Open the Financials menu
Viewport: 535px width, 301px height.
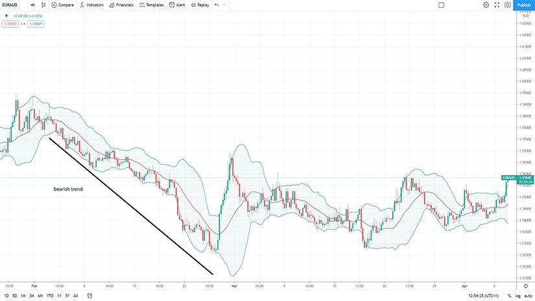click(121, 5)
